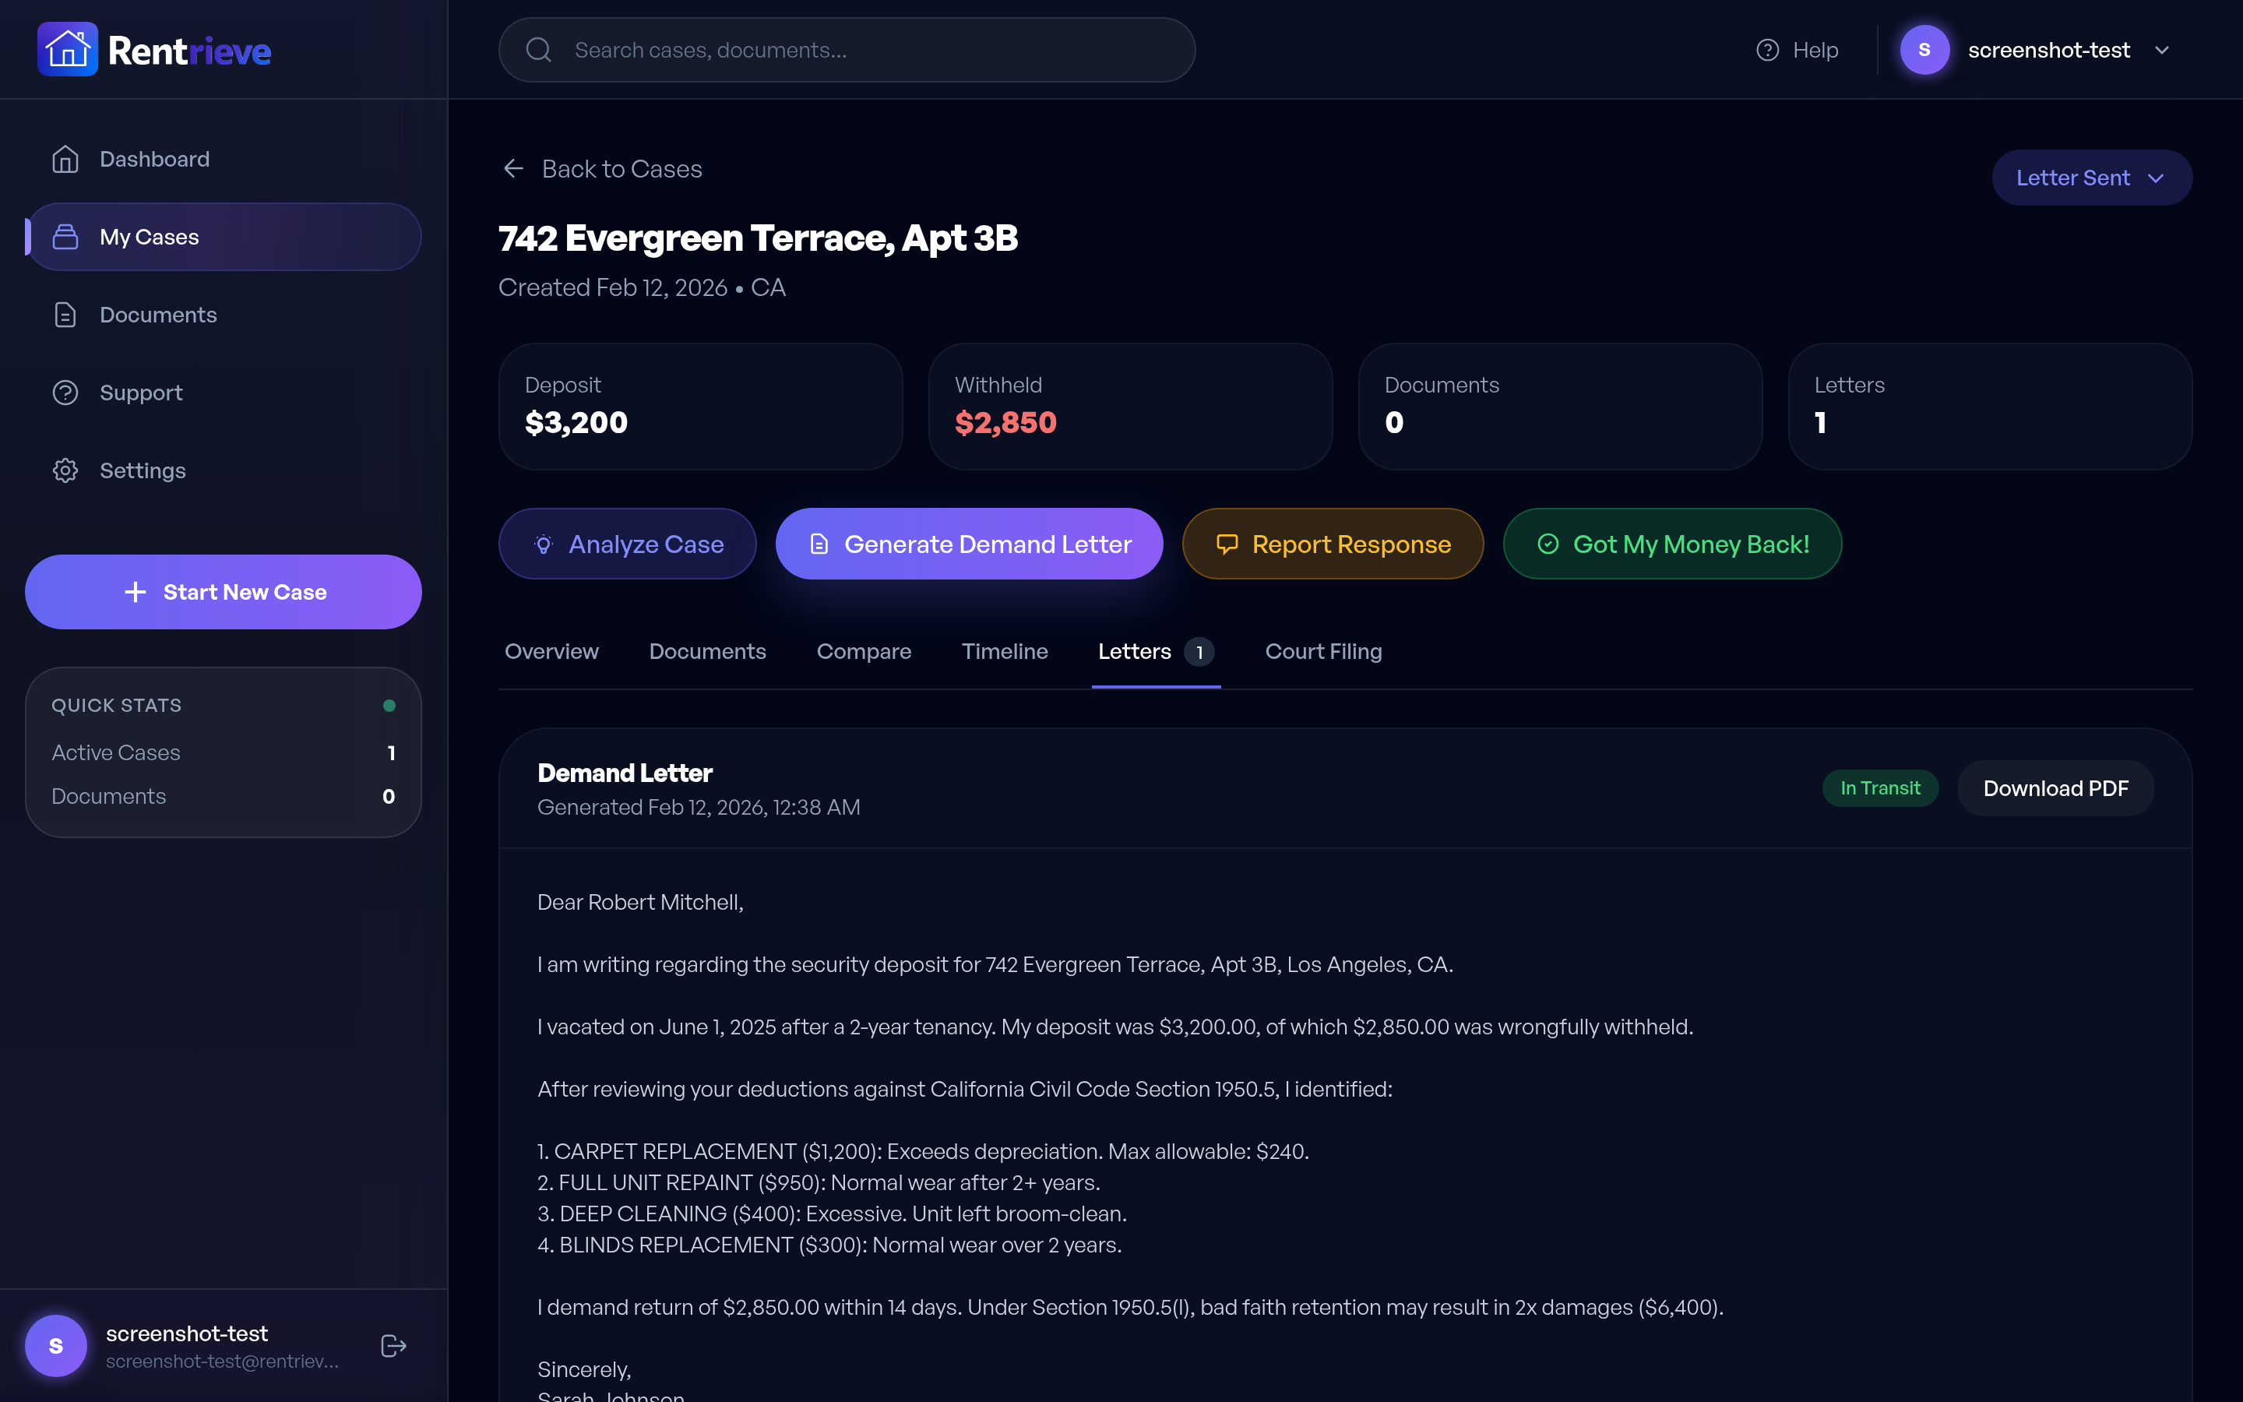Click the Support question-mark icon
This screenshot has width=2243, height=1402.
pos(65,393)
